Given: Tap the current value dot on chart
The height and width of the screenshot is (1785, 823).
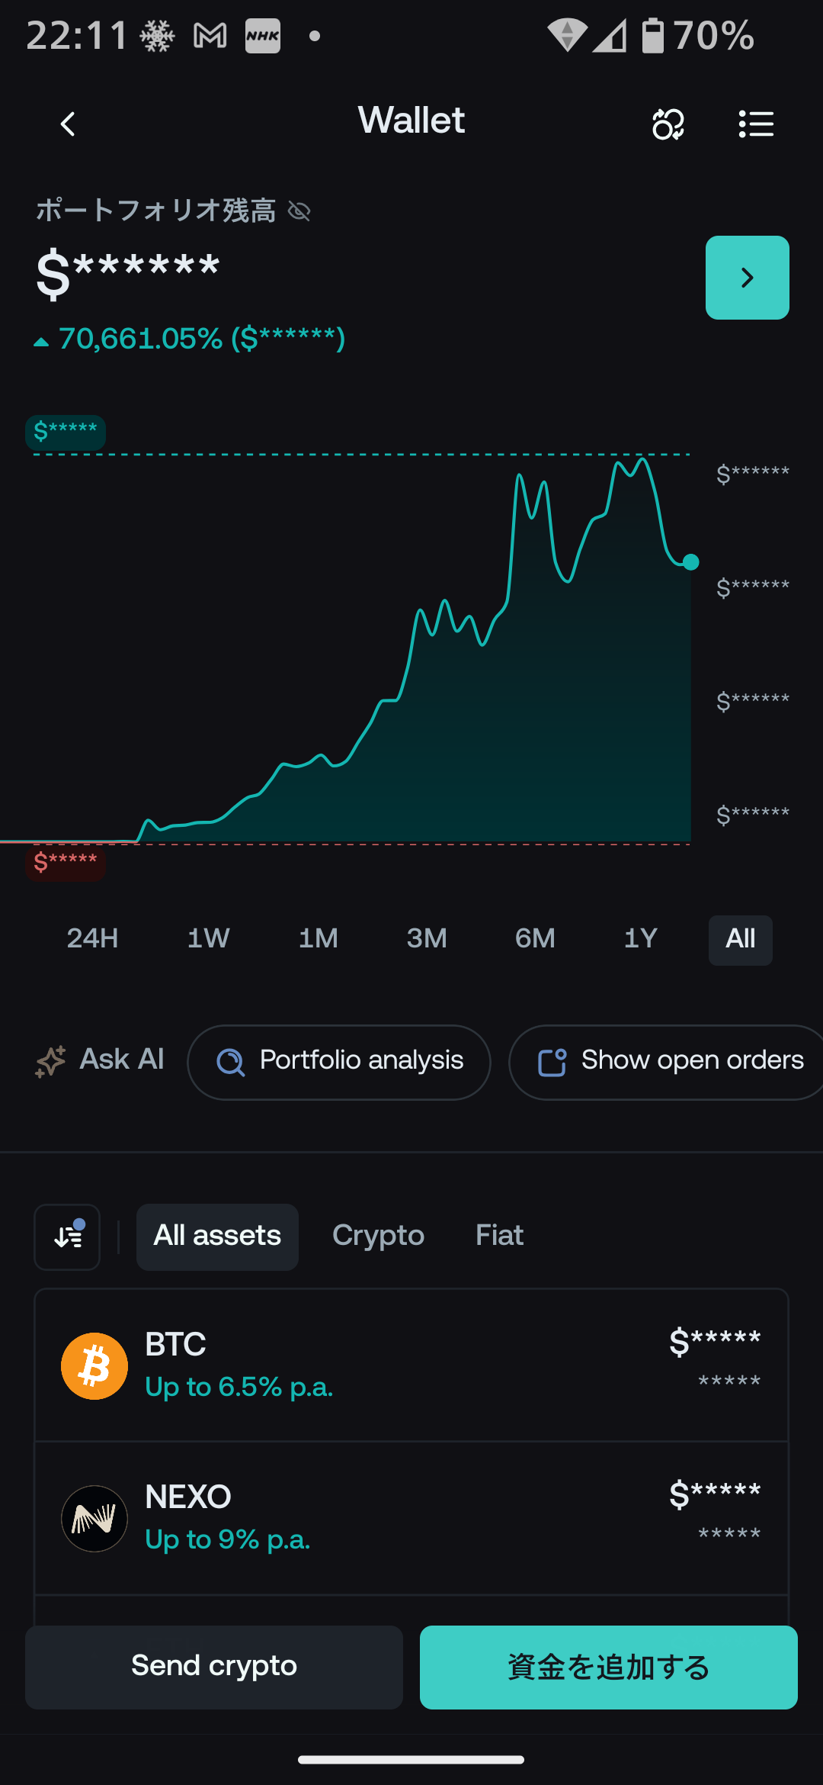Looking at the screenshot, I should pos(690,562).
